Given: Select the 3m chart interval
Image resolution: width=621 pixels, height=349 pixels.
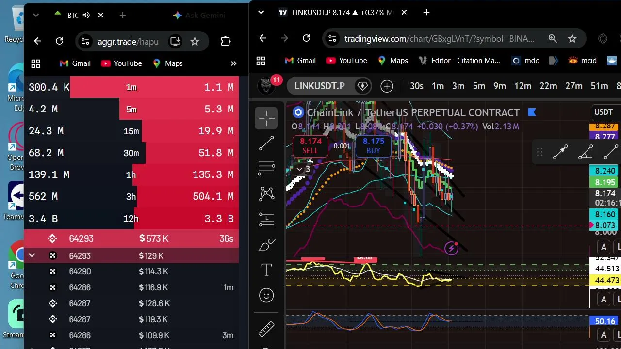Looking at the screenshot, I should (x=458, y=86).
